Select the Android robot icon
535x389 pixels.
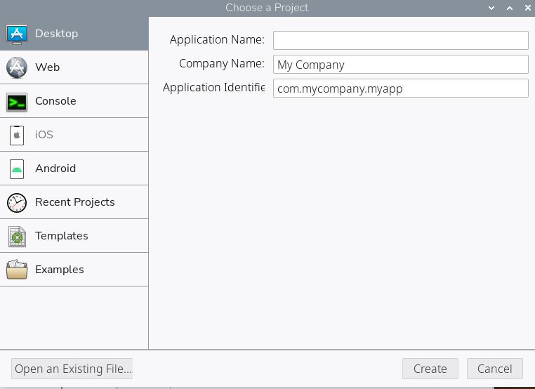pos(17,169)
